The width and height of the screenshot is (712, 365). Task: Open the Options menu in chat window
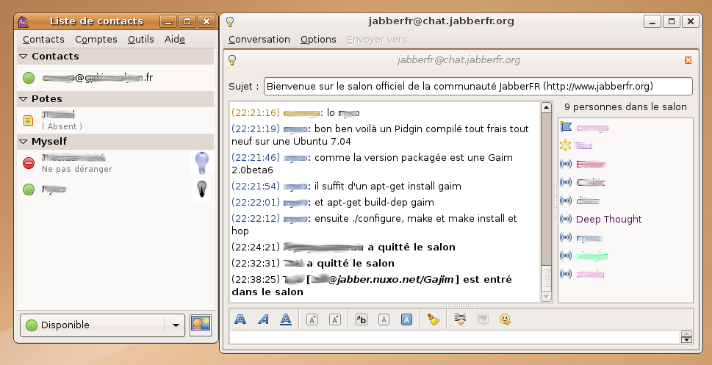[318, 40]
